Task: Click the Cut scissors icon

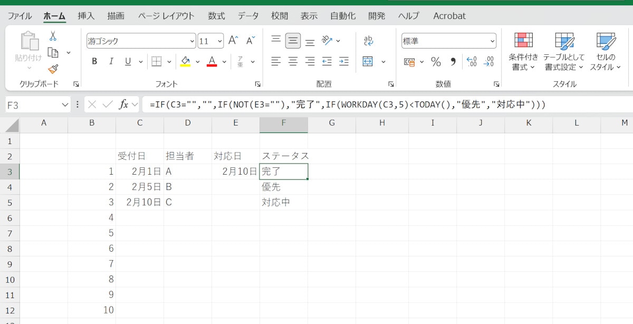Action: pos(53,36)
